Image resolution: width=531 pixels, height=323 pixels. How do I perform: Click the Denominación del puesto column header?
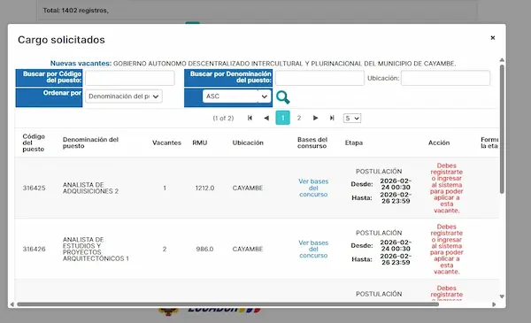tap(90, 142)
